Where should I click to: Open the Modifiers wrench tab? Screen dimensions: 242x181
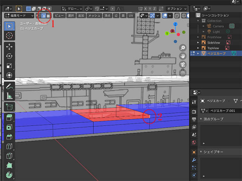pyautogui.click(x=194, y=160)
